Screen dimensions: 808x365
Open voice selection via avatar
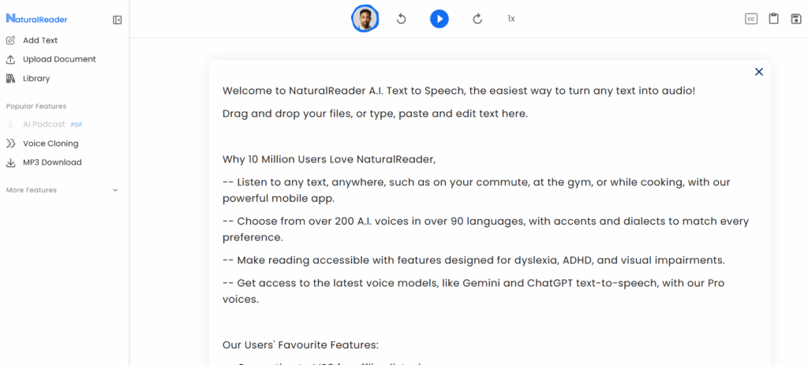pyautogui.click(x=365, y=19)
